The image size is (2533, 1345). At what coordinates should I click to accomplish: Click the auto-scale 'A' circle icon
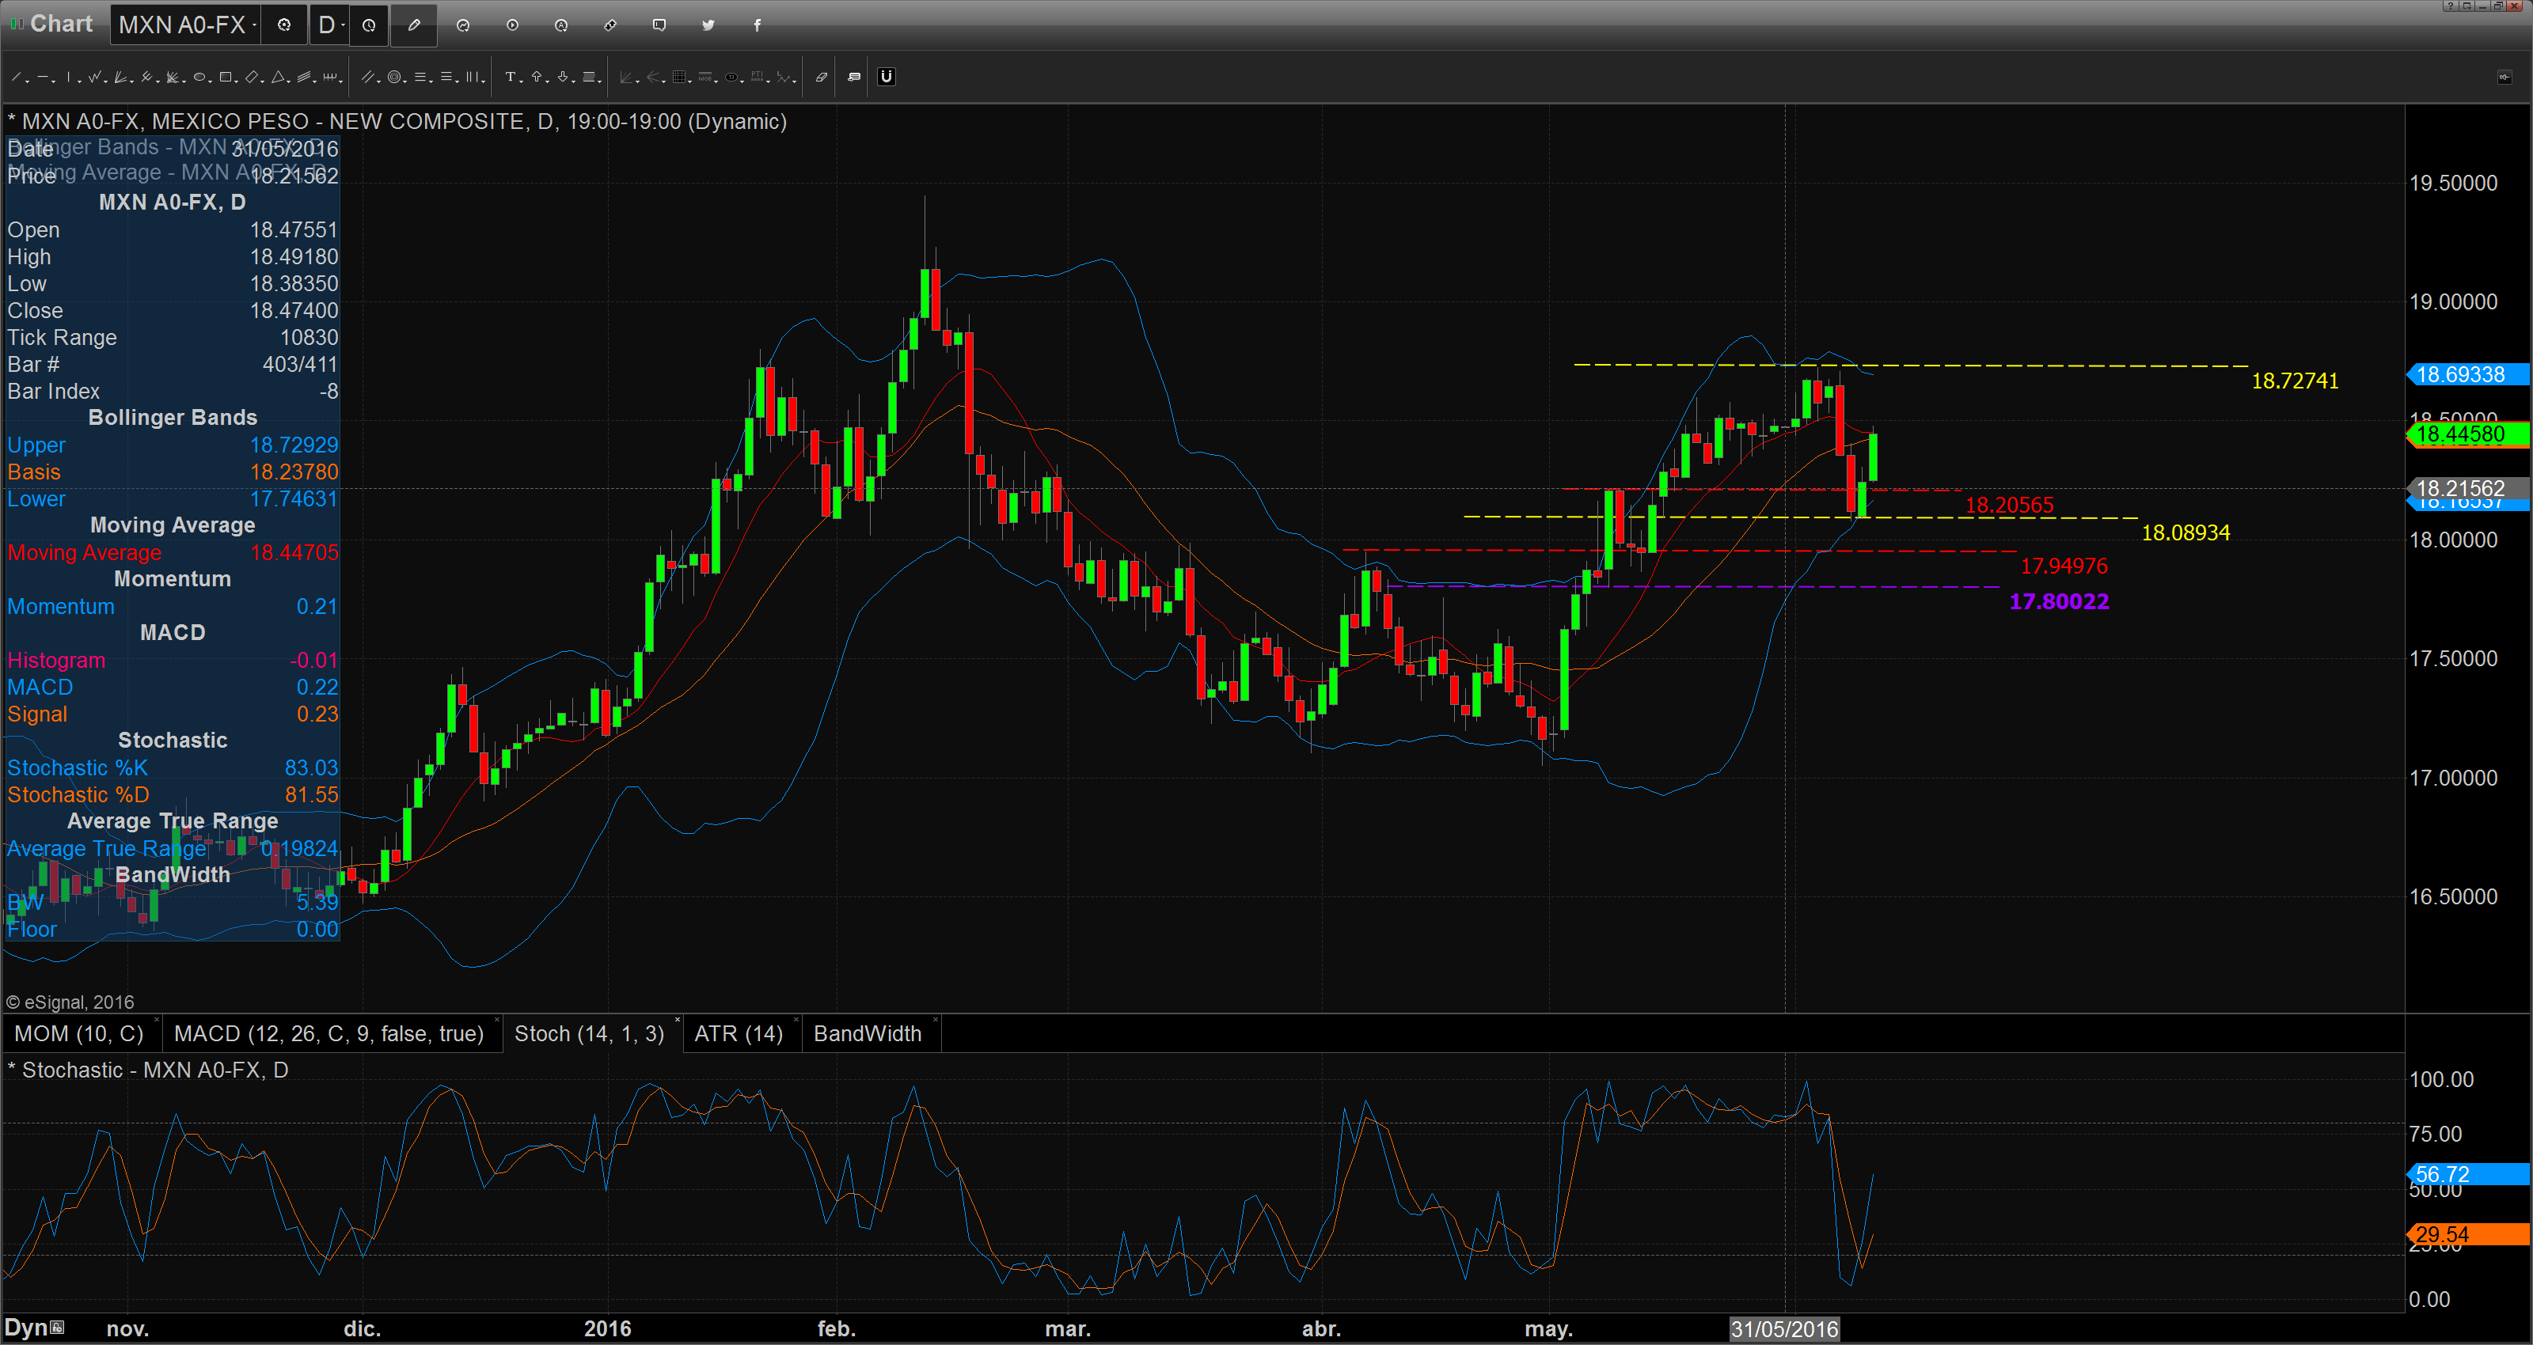[561, 25]
